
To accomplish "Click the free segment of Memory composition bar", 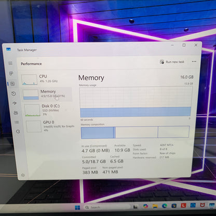I will 173,132.
